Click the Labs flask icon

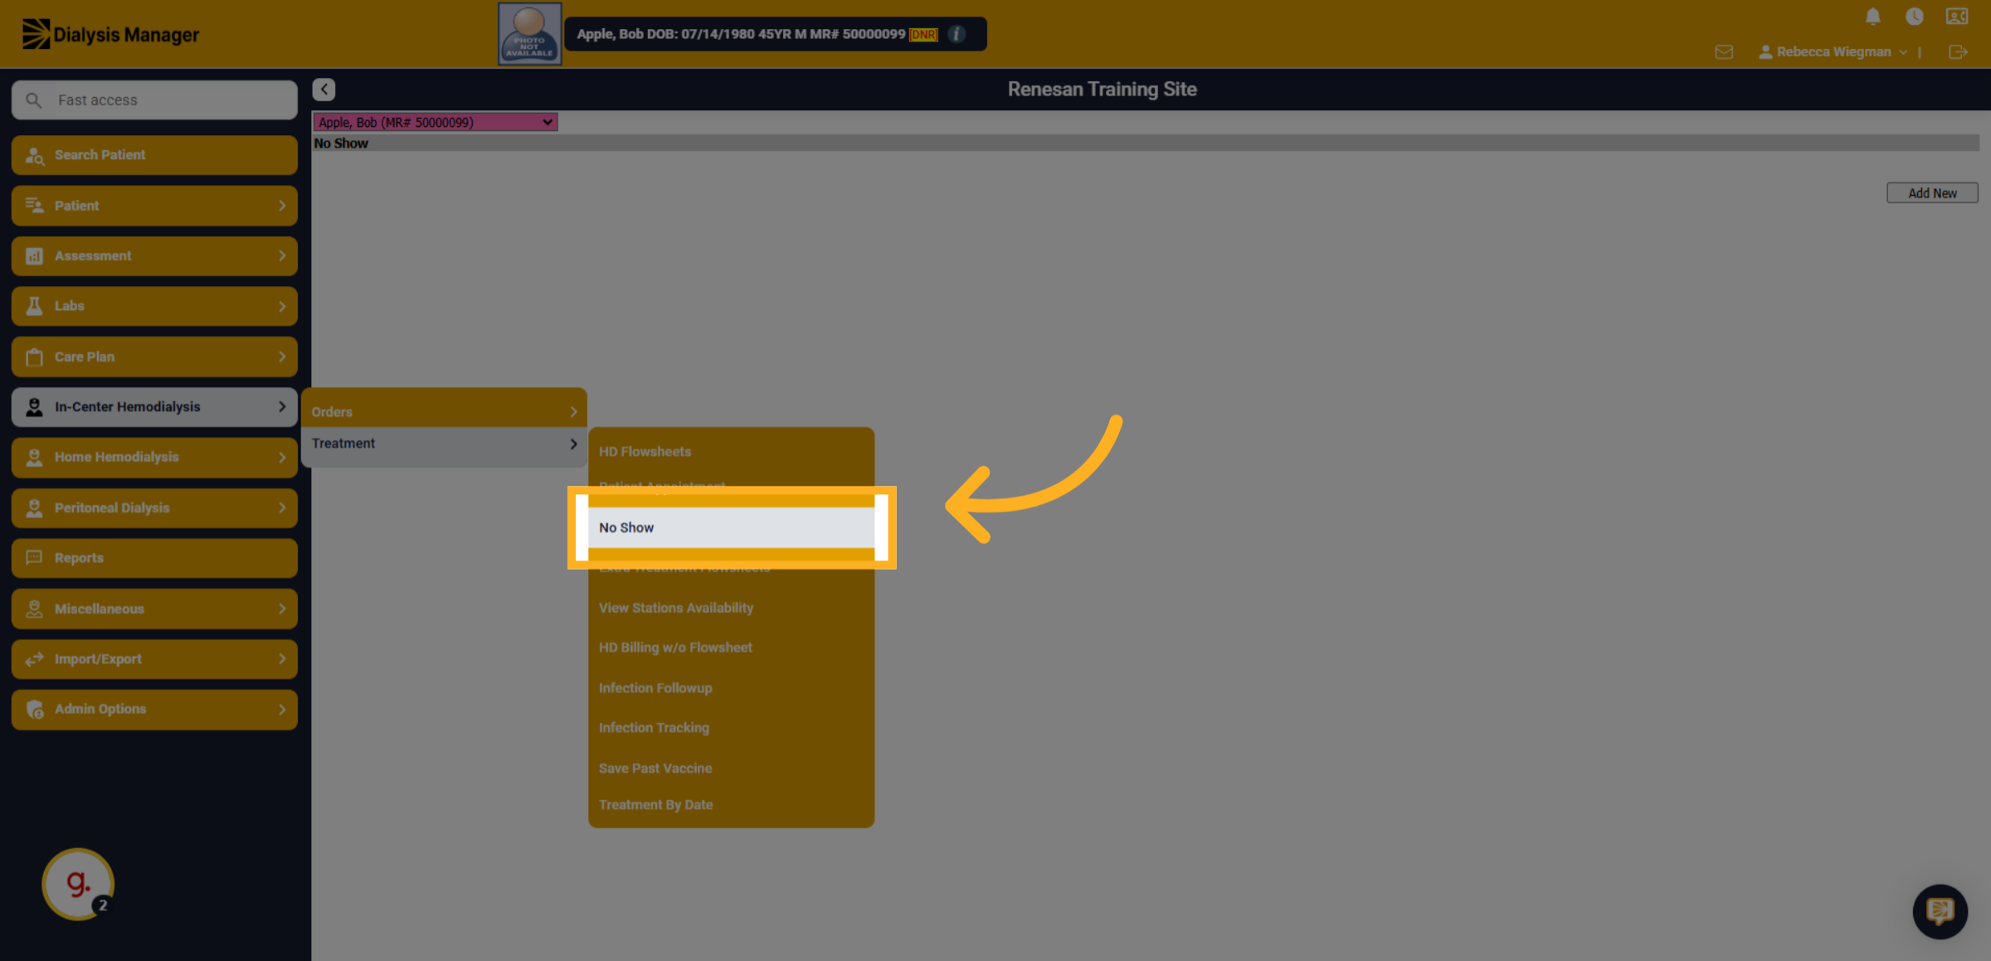34,306
